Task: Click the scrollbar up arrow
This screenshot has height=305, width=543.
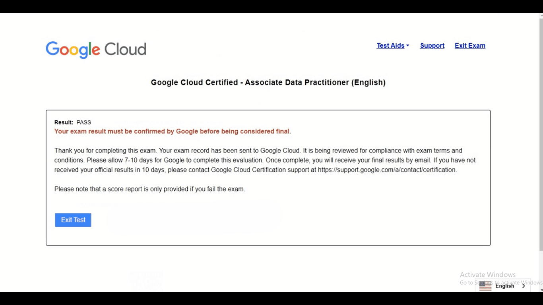Action: click(541, 16)
